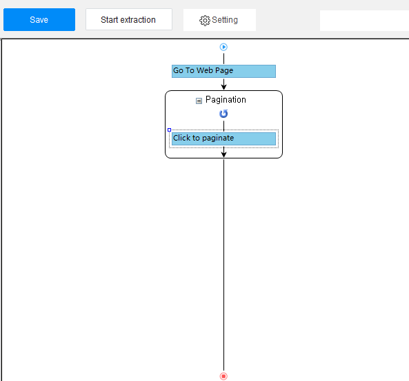Select the Go To Web Page step

223,71
